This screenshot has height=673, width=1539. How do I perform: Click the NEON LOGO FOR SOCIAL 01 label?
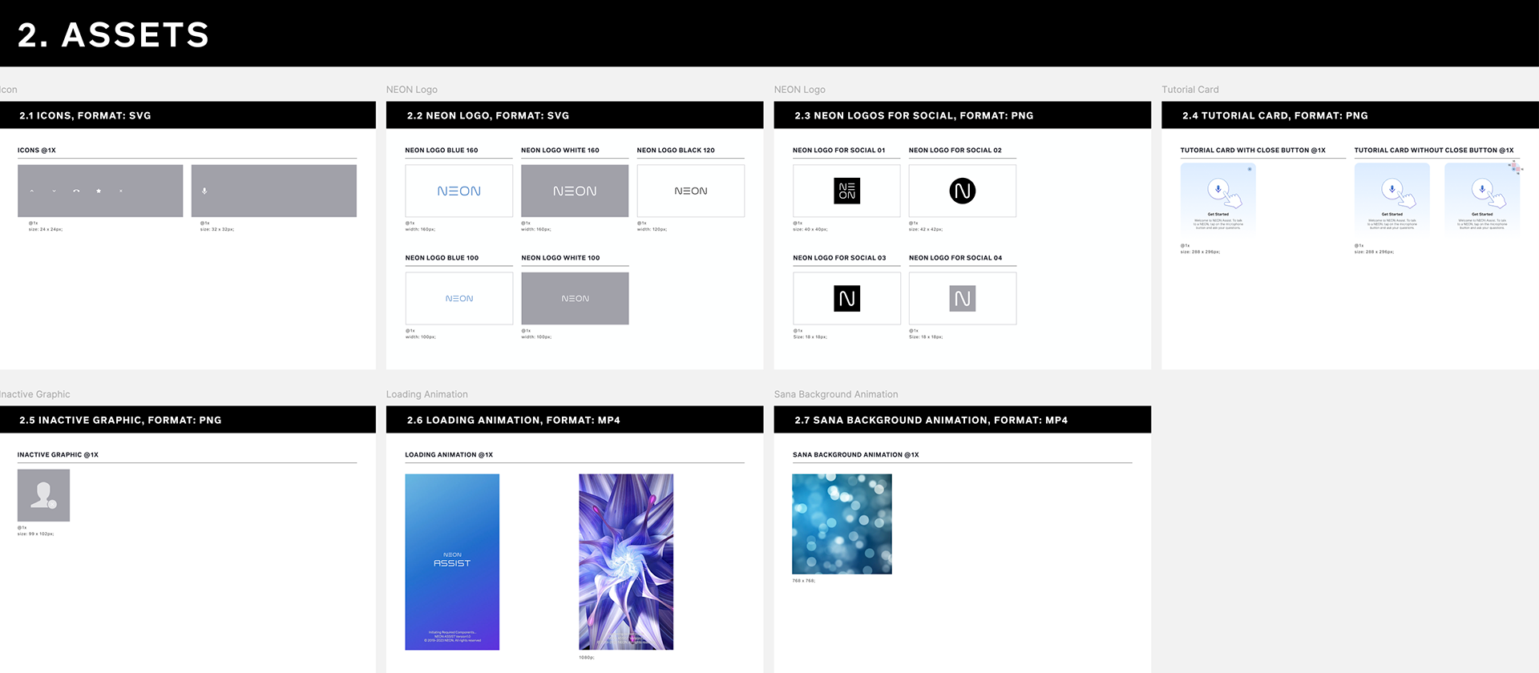coord(839,150)
